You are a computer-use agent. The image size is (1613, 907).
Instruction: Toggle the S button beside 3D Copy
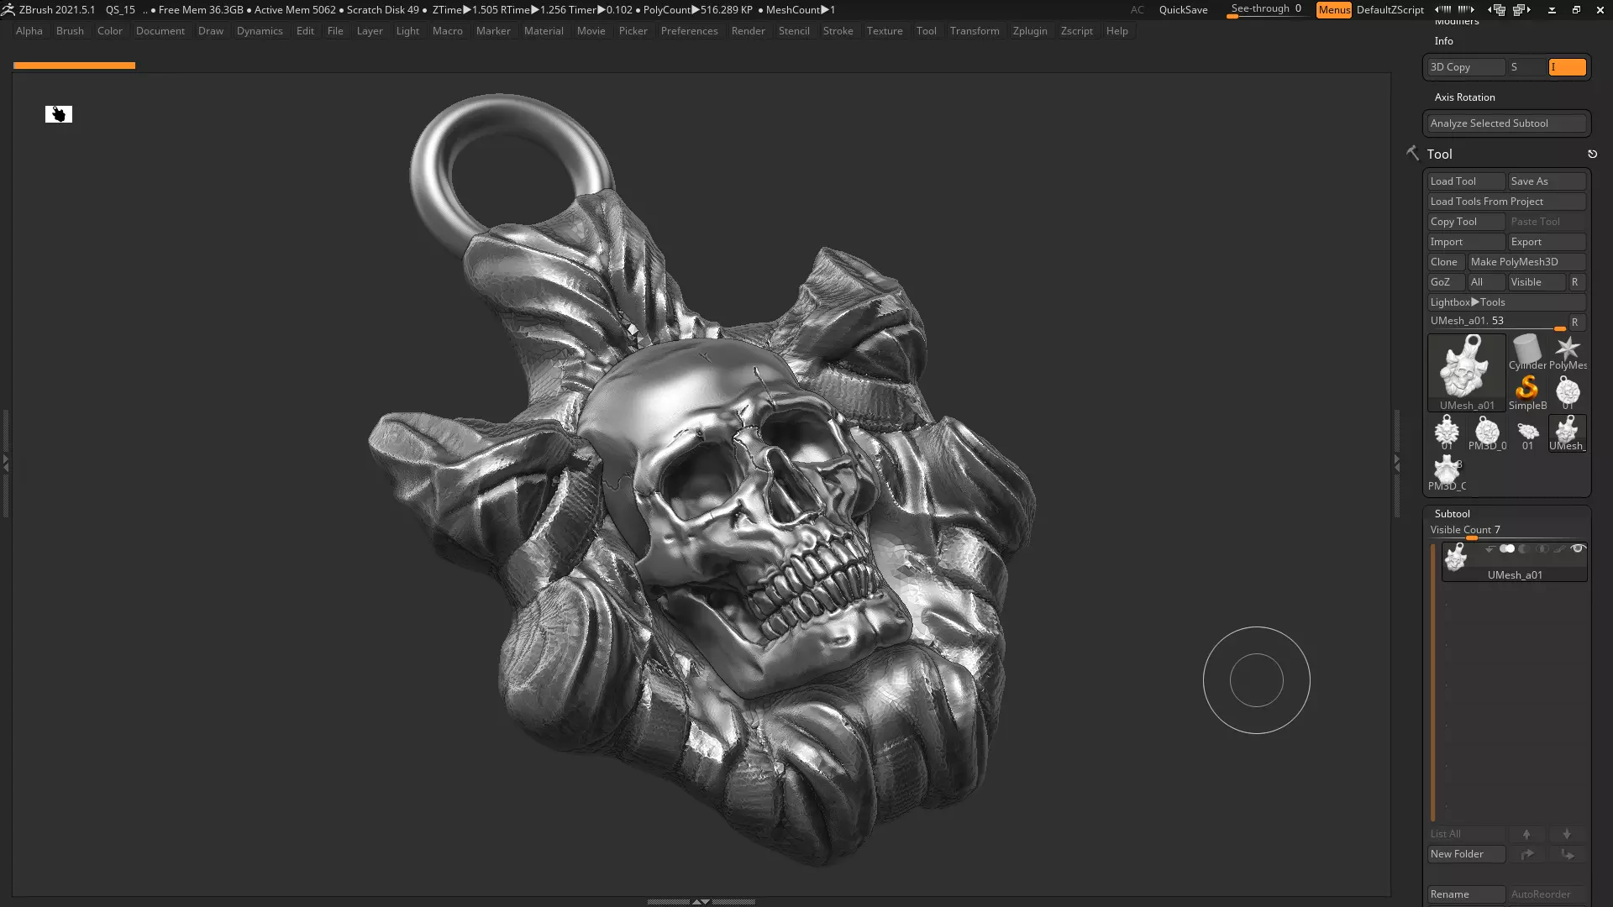pos(1526,67)
